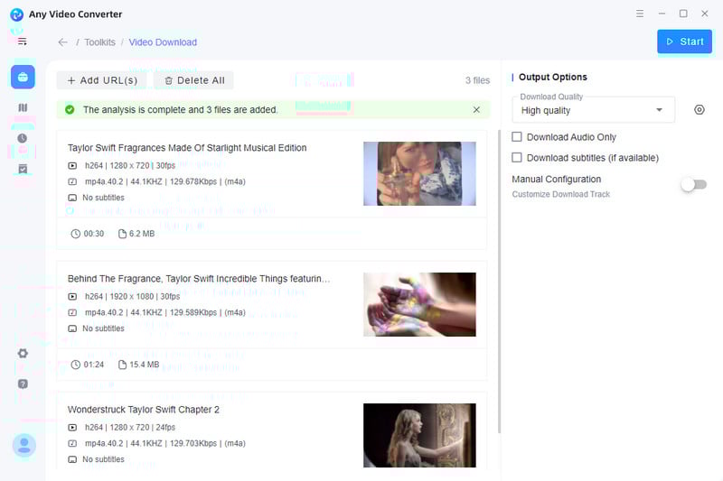Open Taylor Swift Fragrances Starlight thumbnail
The width and height of the screenshot is (723, 481).
(x=419, y=173)
